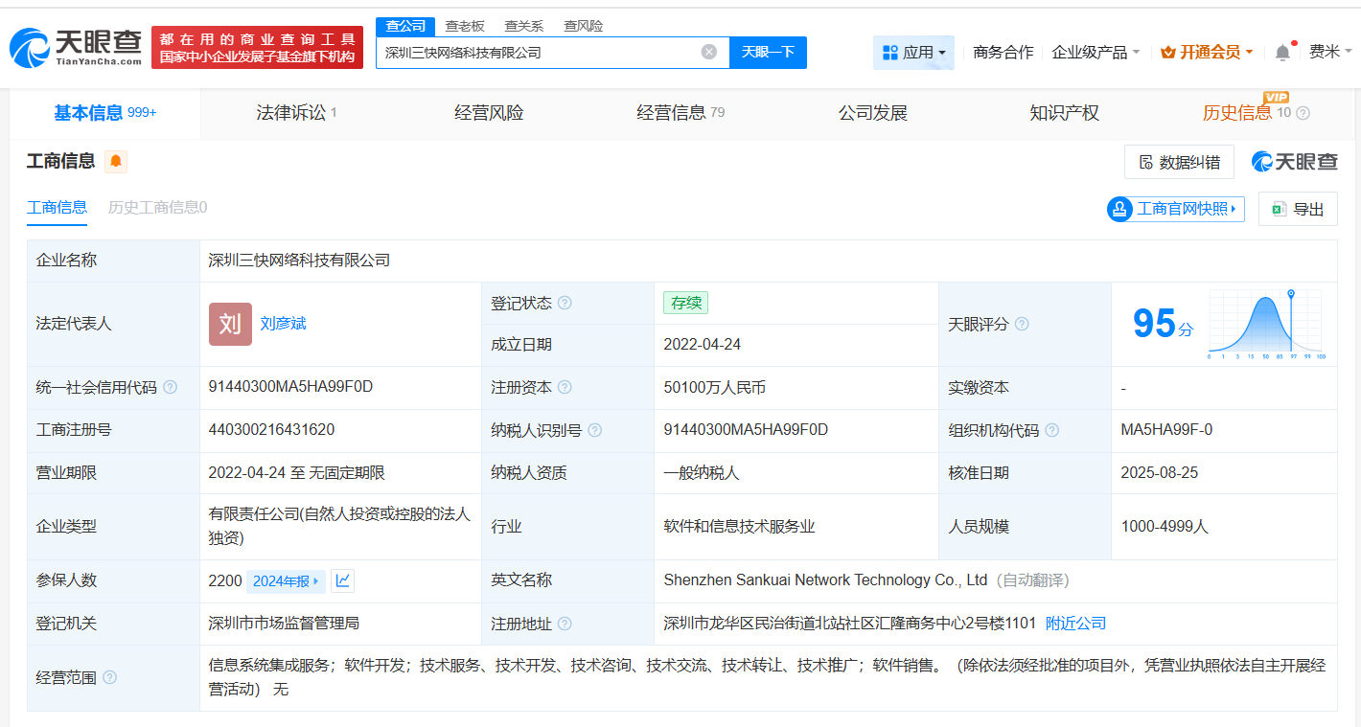1361x727 pixels.
Task: Click the chart icon next to 2024年报
Action: pyautogui.click(x=342, y=580)
